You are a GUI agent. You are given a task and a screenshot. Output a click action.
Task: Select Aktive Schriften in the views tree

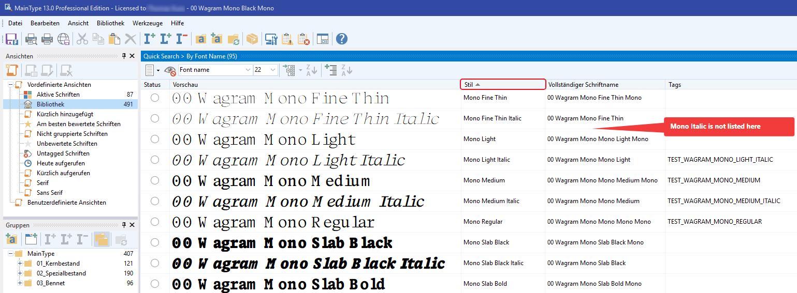[58, 95]
